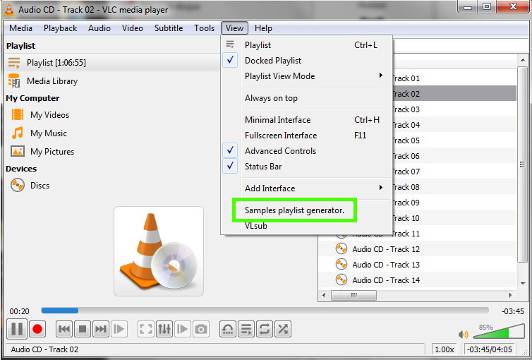
Task: Open VLsub from View menu
Action: [307, 226]
